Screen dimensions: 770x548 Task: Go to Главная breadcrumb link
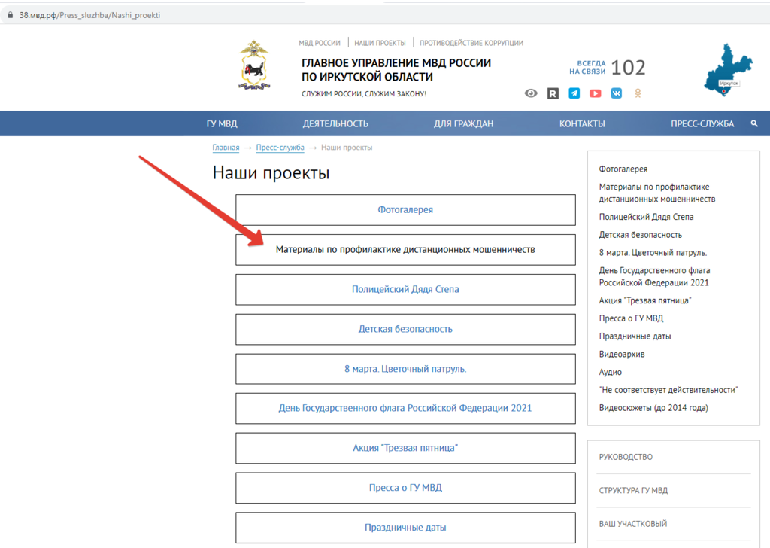pos(226,148)
